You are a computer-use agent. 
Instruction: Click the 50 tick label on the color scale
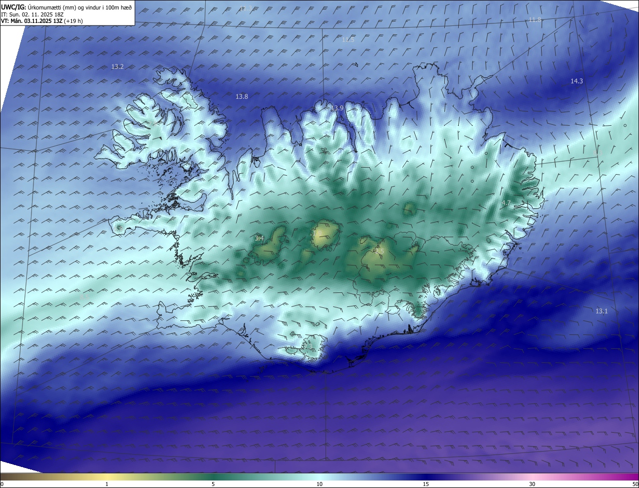tap(635, 484)
